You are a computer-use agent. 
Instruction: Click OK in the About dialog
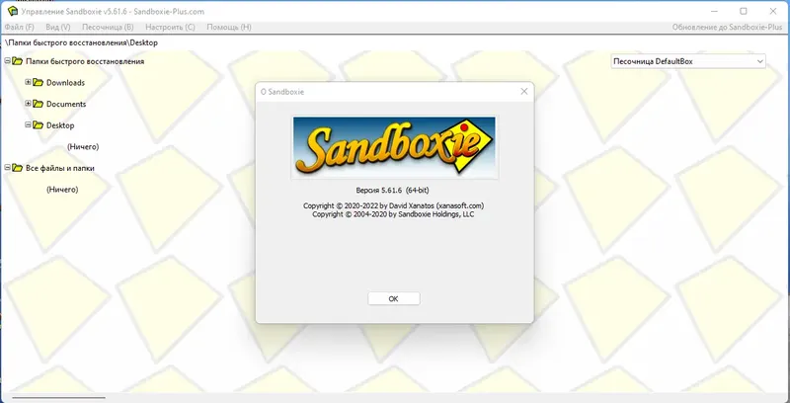(x=394, y=298)
